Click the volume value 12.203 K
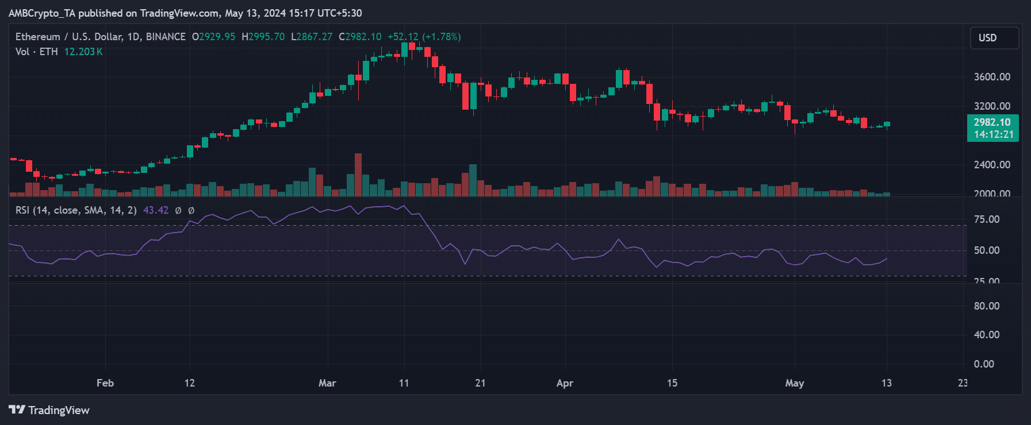 83,52
